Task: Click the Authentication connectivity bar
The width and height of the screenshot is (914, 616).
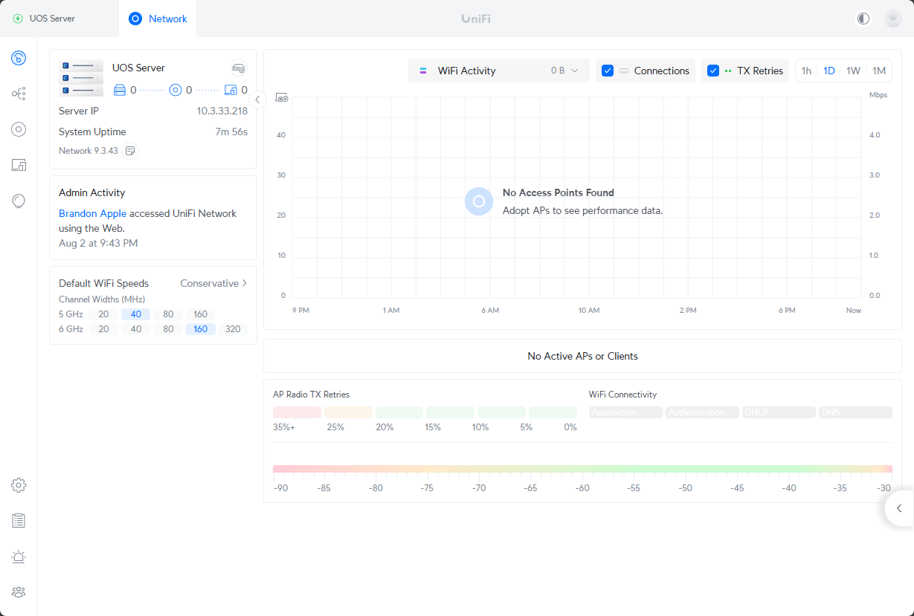Action: click(702, 412)
